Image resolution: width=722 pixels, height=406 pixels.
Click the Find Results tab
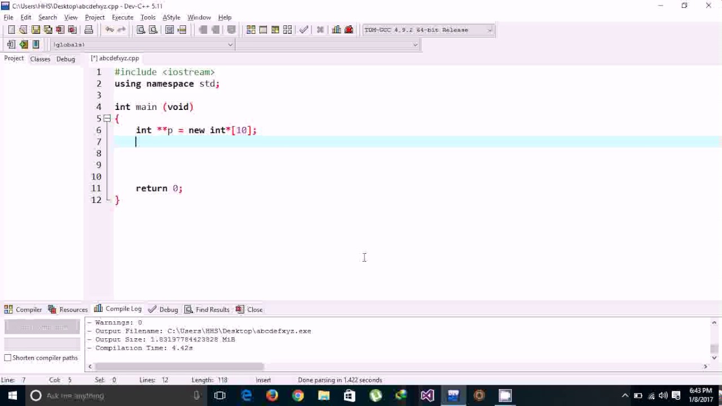(x=207, y=310)
